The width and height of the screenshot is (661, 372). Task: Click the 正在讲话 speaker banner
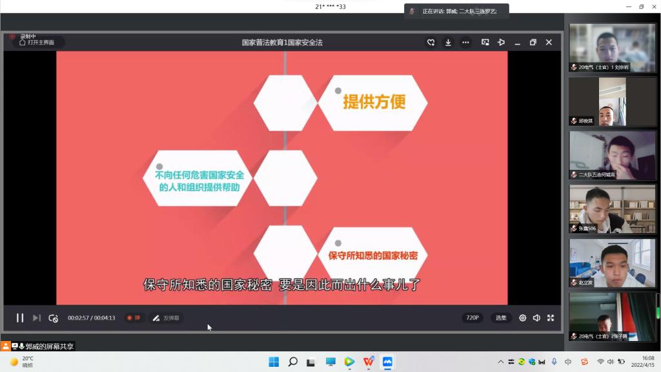455,10
